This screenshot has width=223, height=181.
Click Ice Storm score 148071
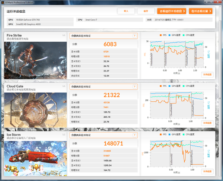coord(113,143)
